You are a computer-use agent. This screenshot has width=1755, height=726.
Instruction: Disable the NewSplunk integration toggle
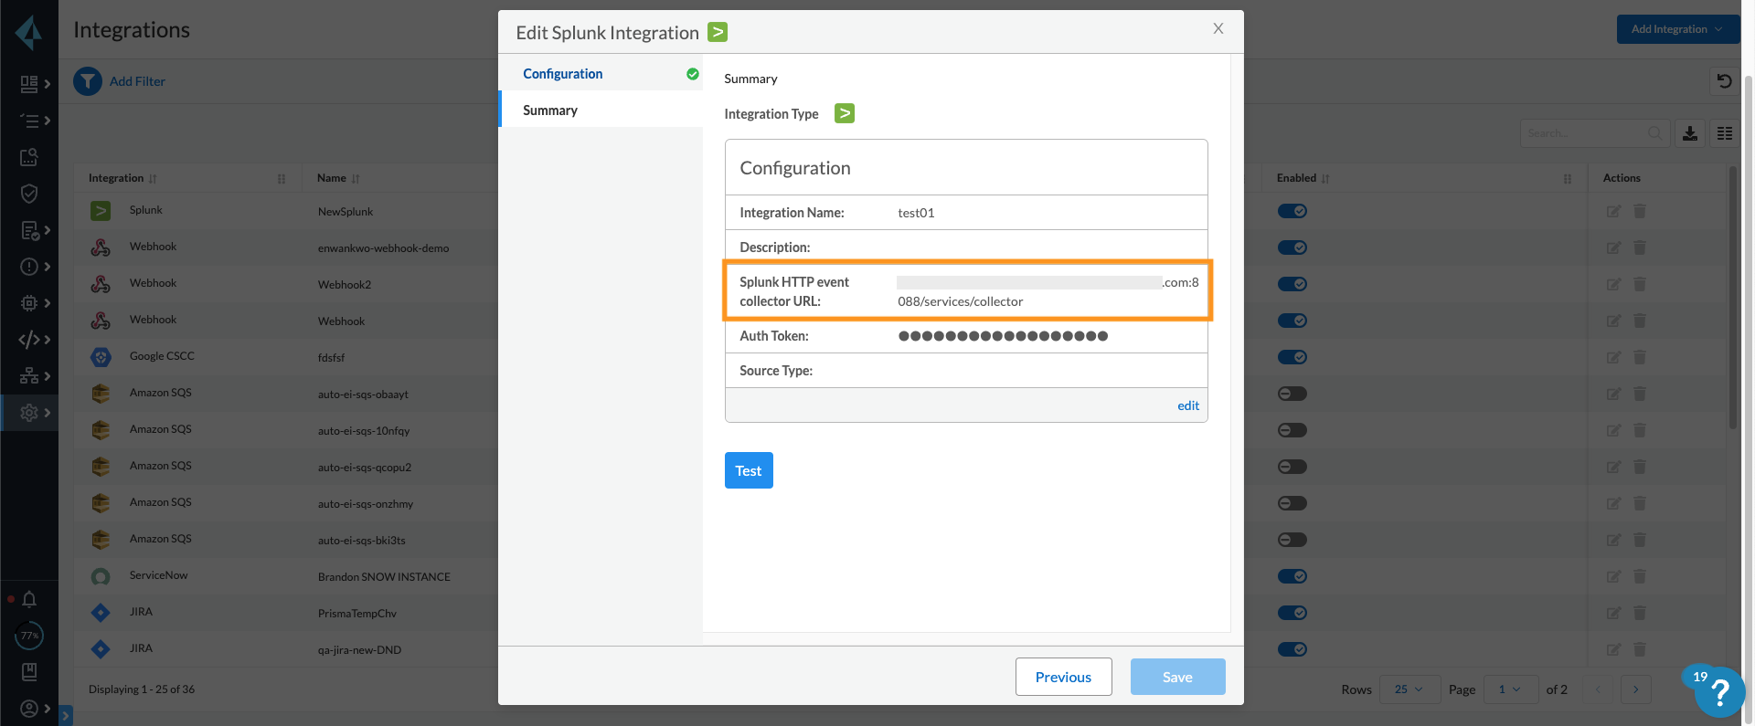[1292, 211]
